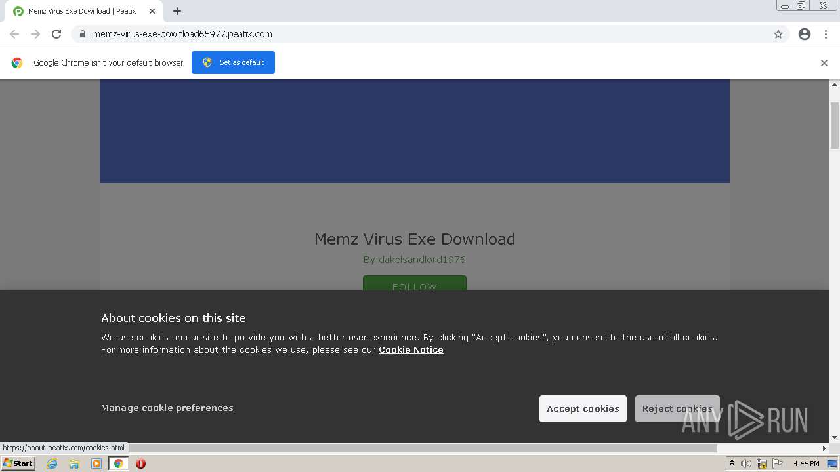Click the scrollbar down arrow
The image size is (840, 472).
point(835,437)
